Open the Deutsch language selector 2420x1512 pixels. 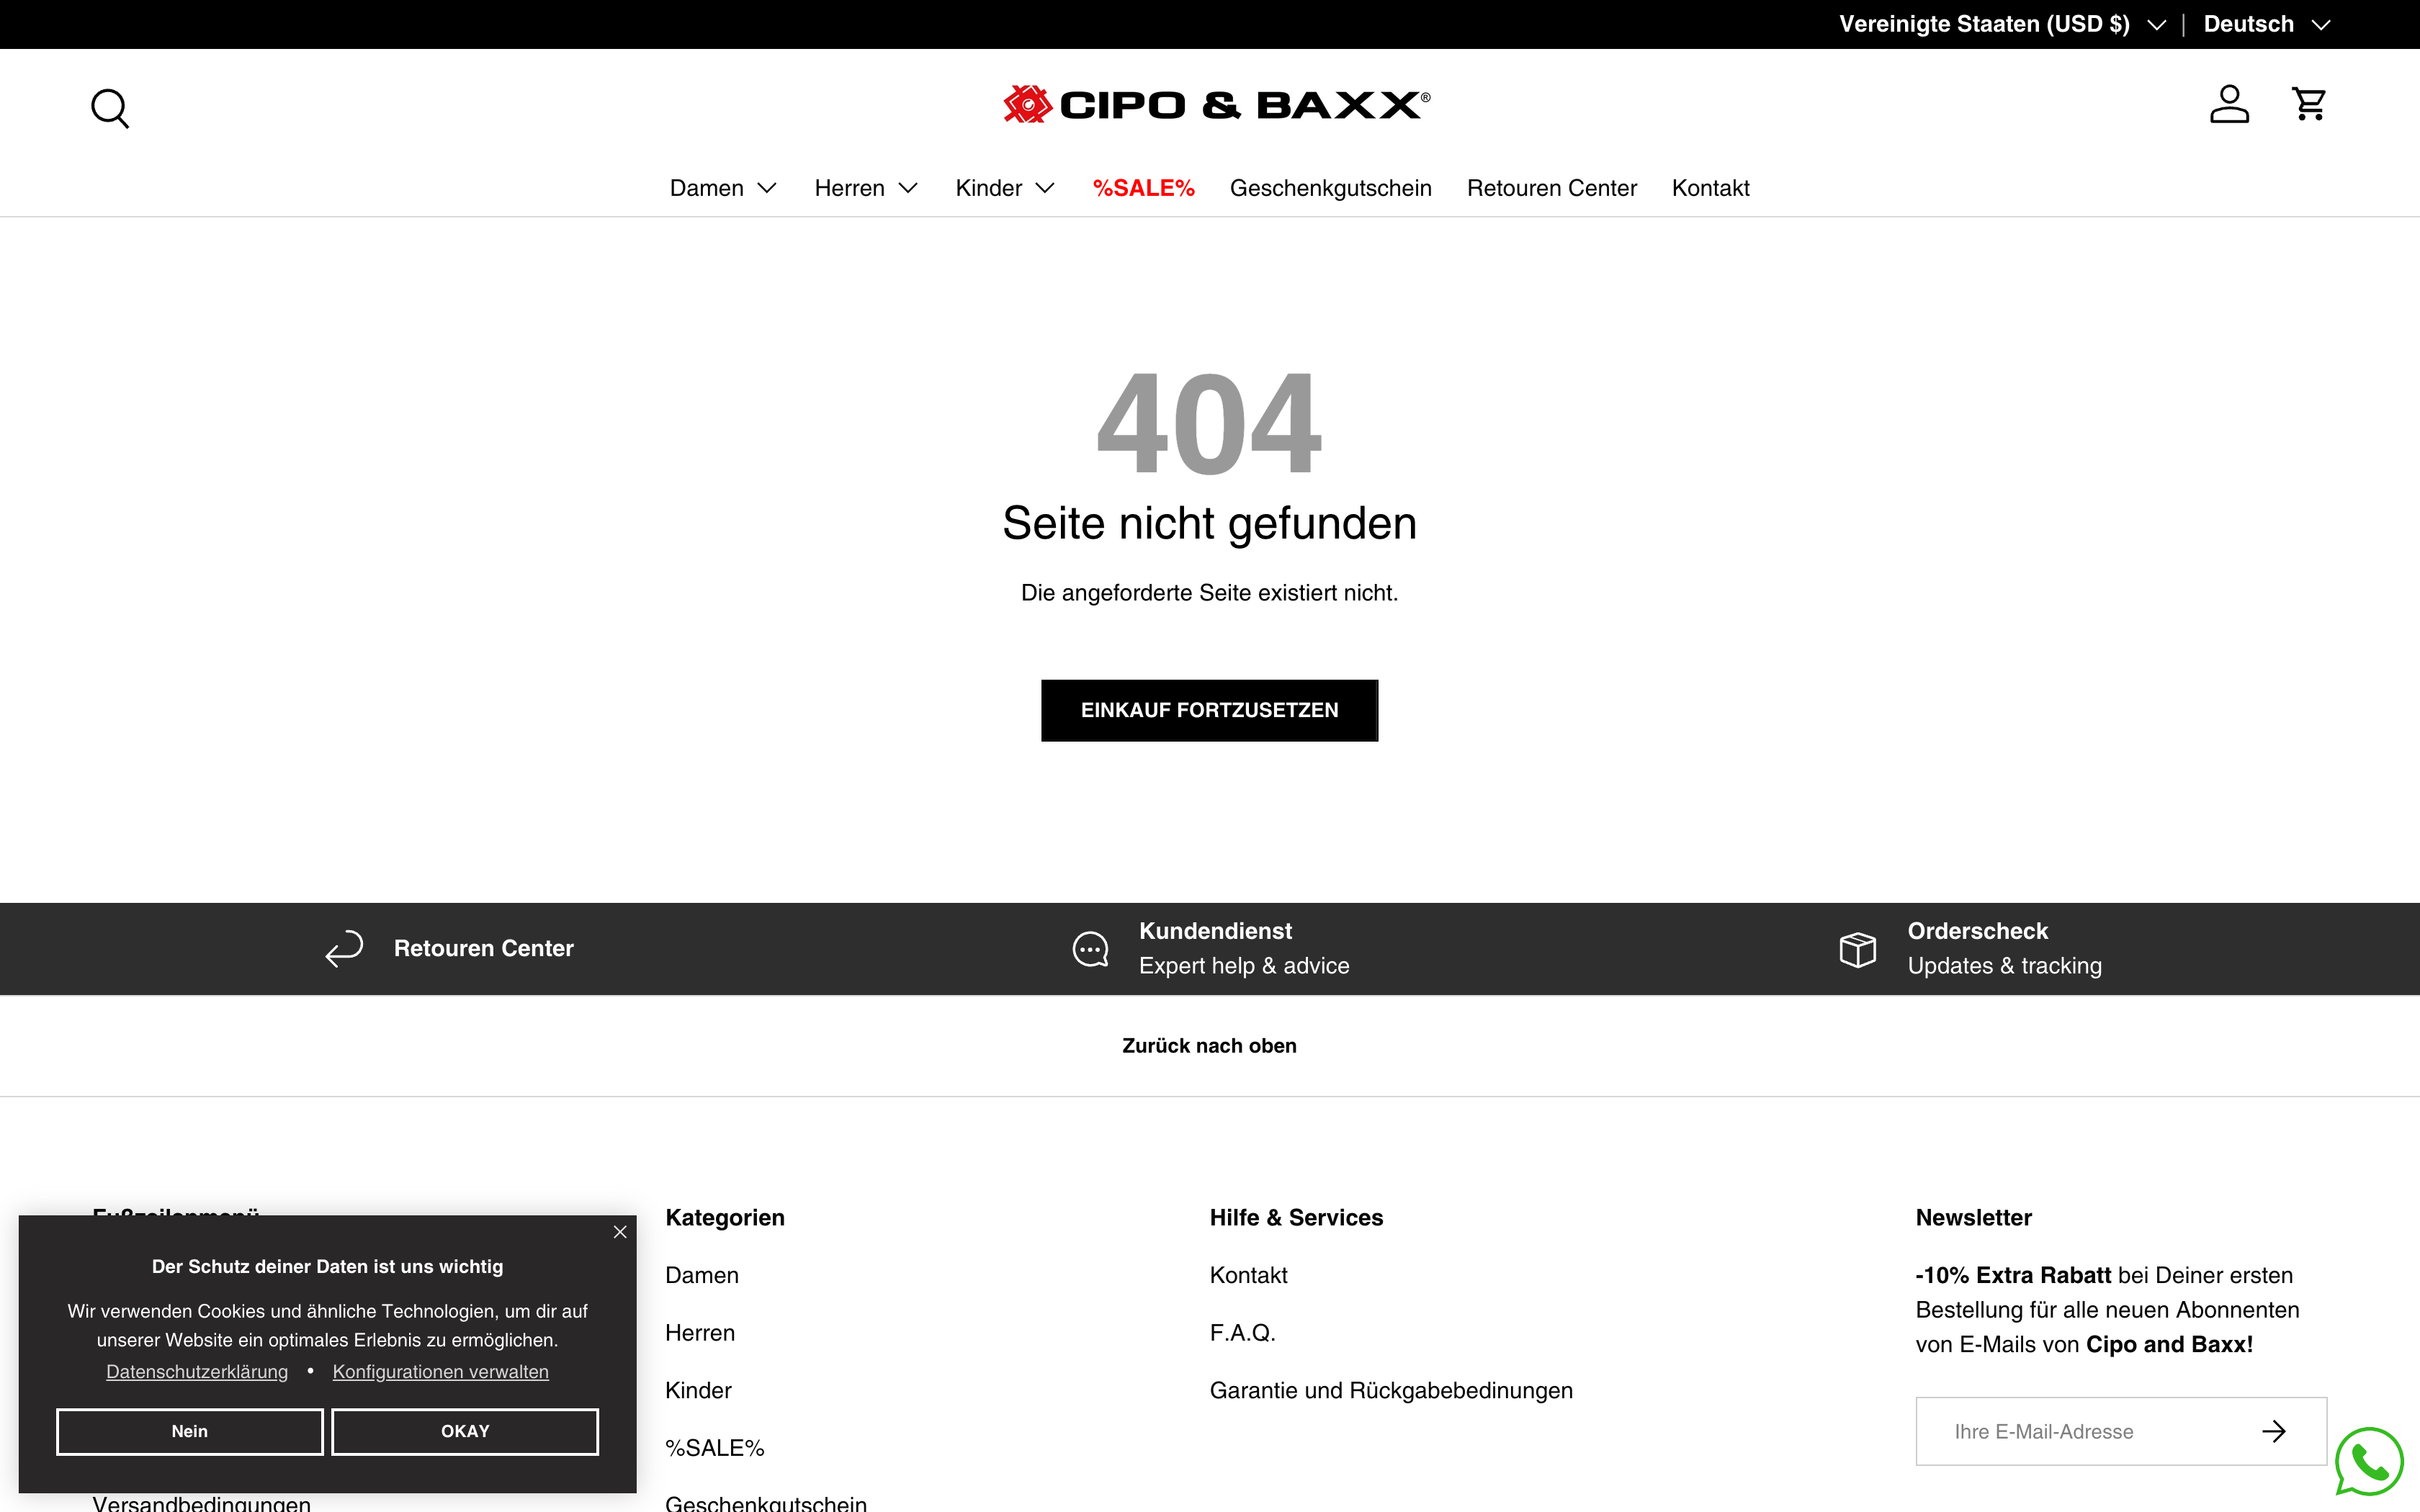2267,23
